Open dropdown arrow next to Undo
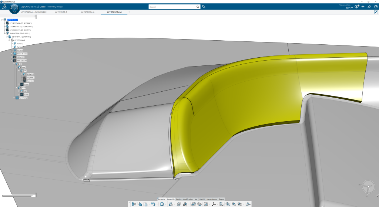The height and width of the screenshot is (207, 379). [157, 204]
